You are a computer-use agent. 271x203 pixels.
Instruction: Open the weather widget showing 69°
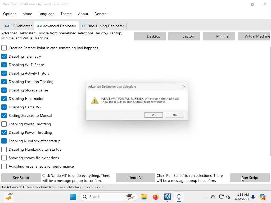pyautogui.click(x=9, y=197)
